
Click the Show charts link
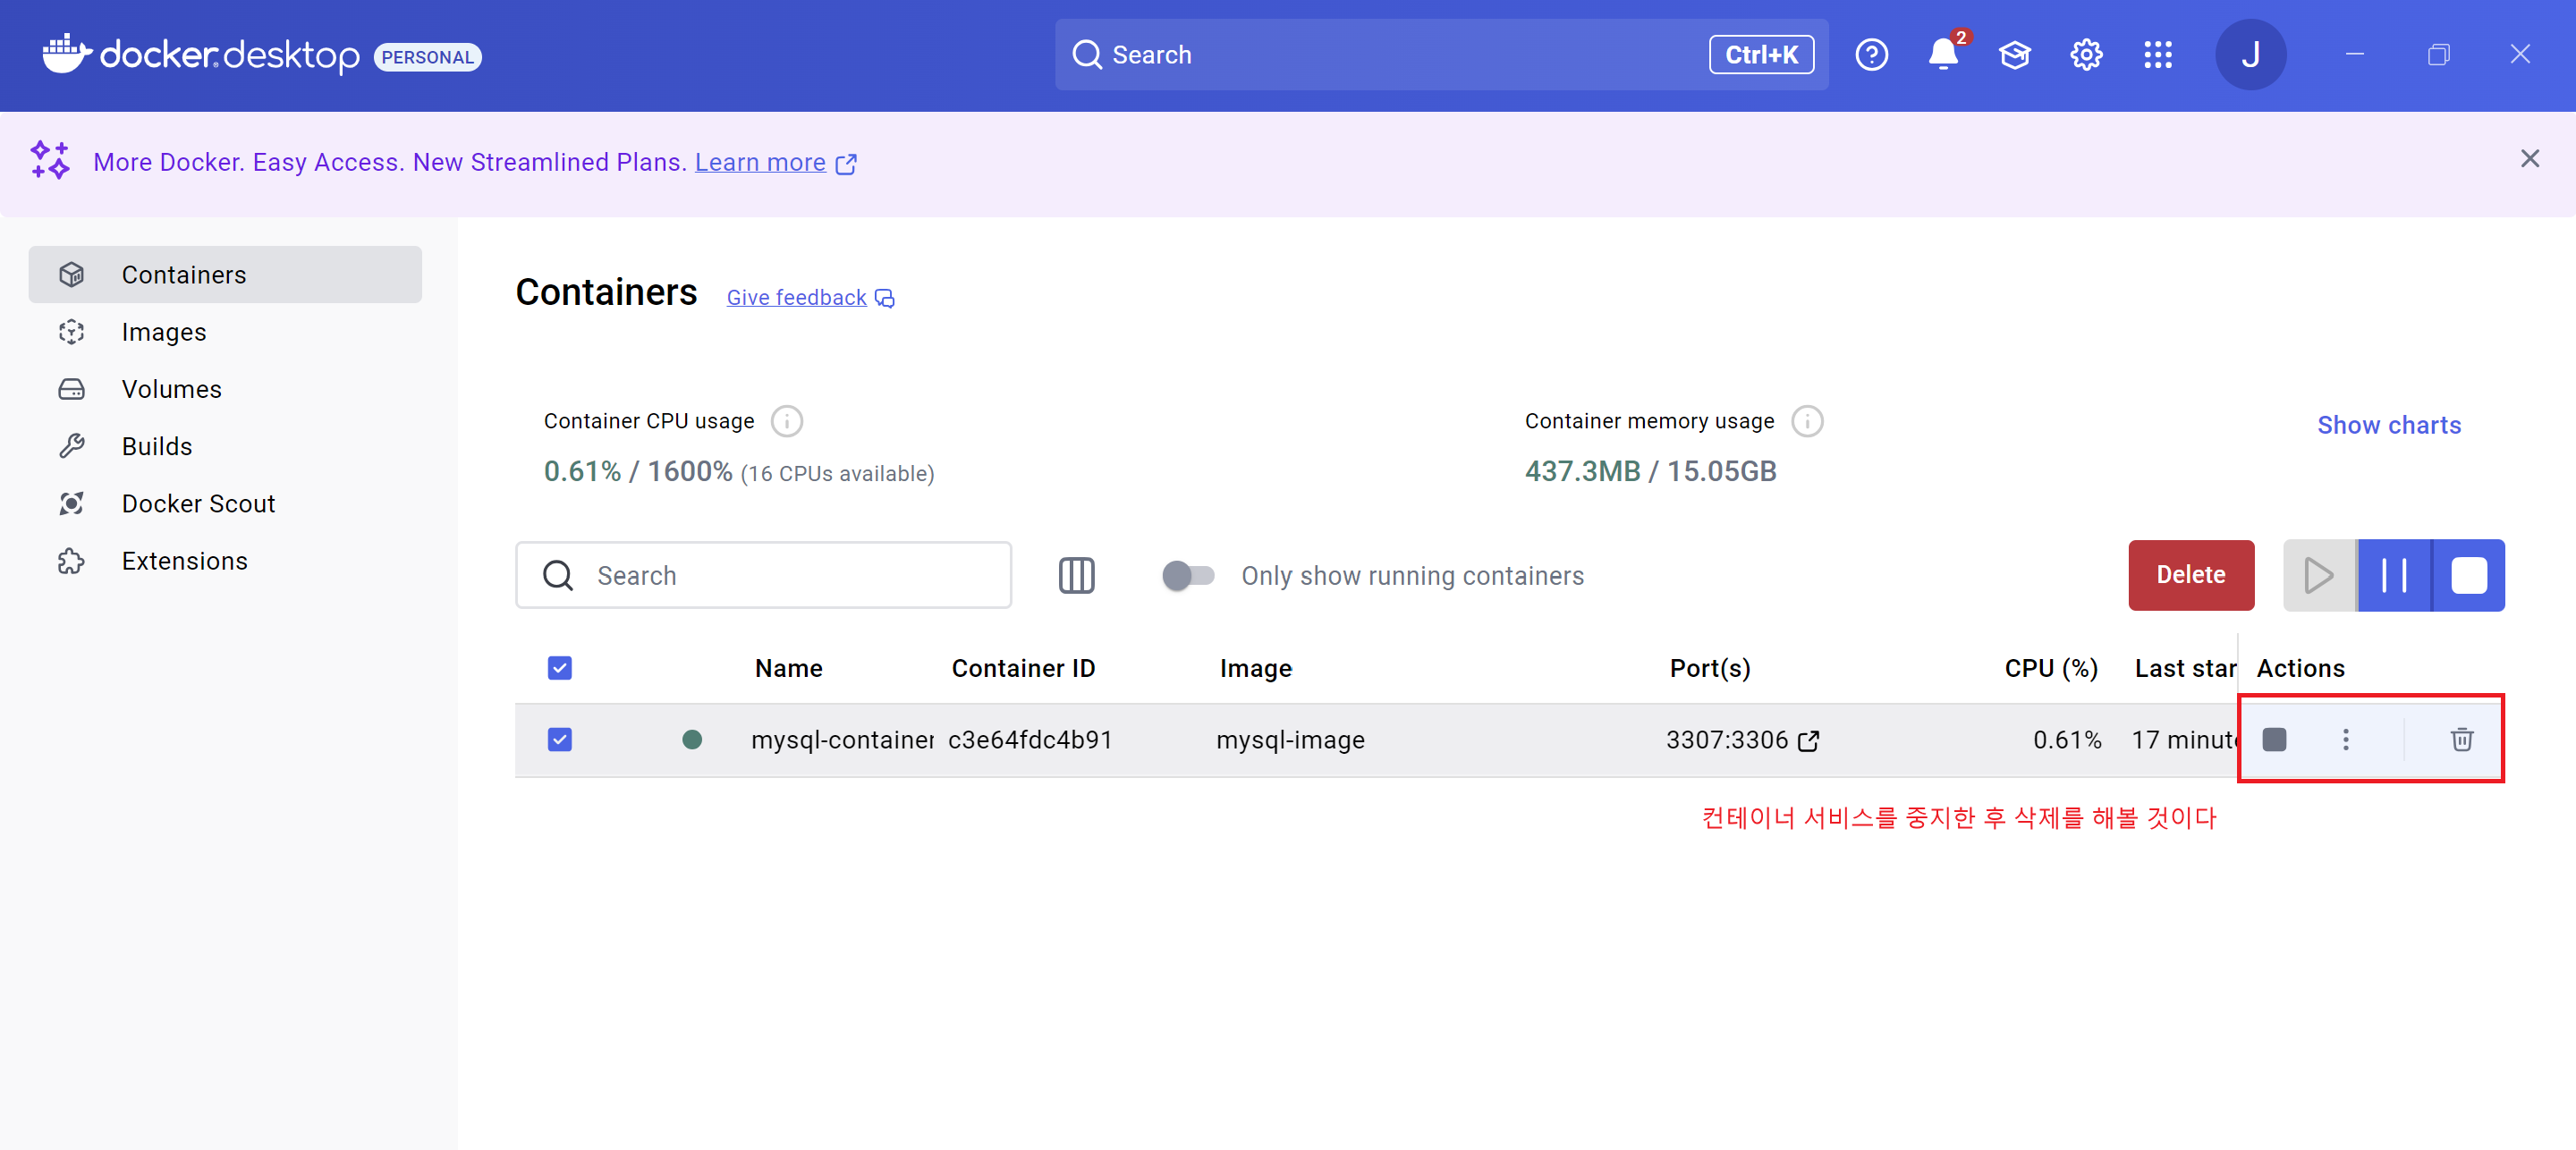click(x=2388, y=425)
